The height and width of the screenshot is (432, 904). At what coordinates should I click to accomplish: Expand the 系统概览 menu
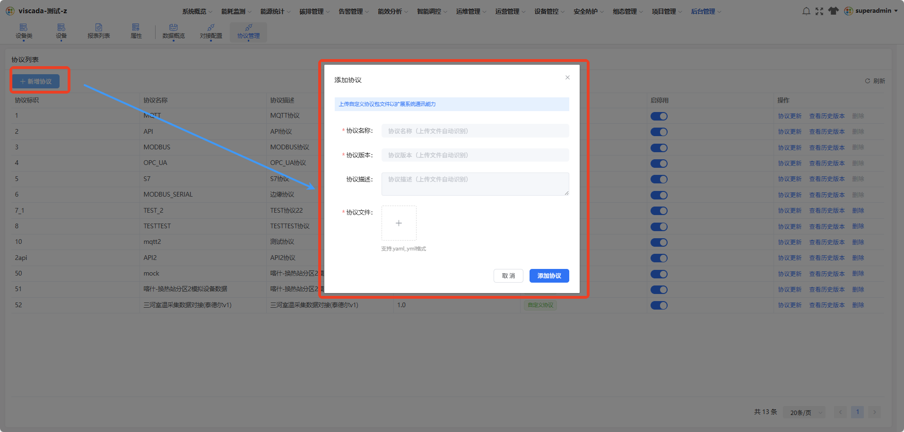pyautogui.click(x=197, y=11)
